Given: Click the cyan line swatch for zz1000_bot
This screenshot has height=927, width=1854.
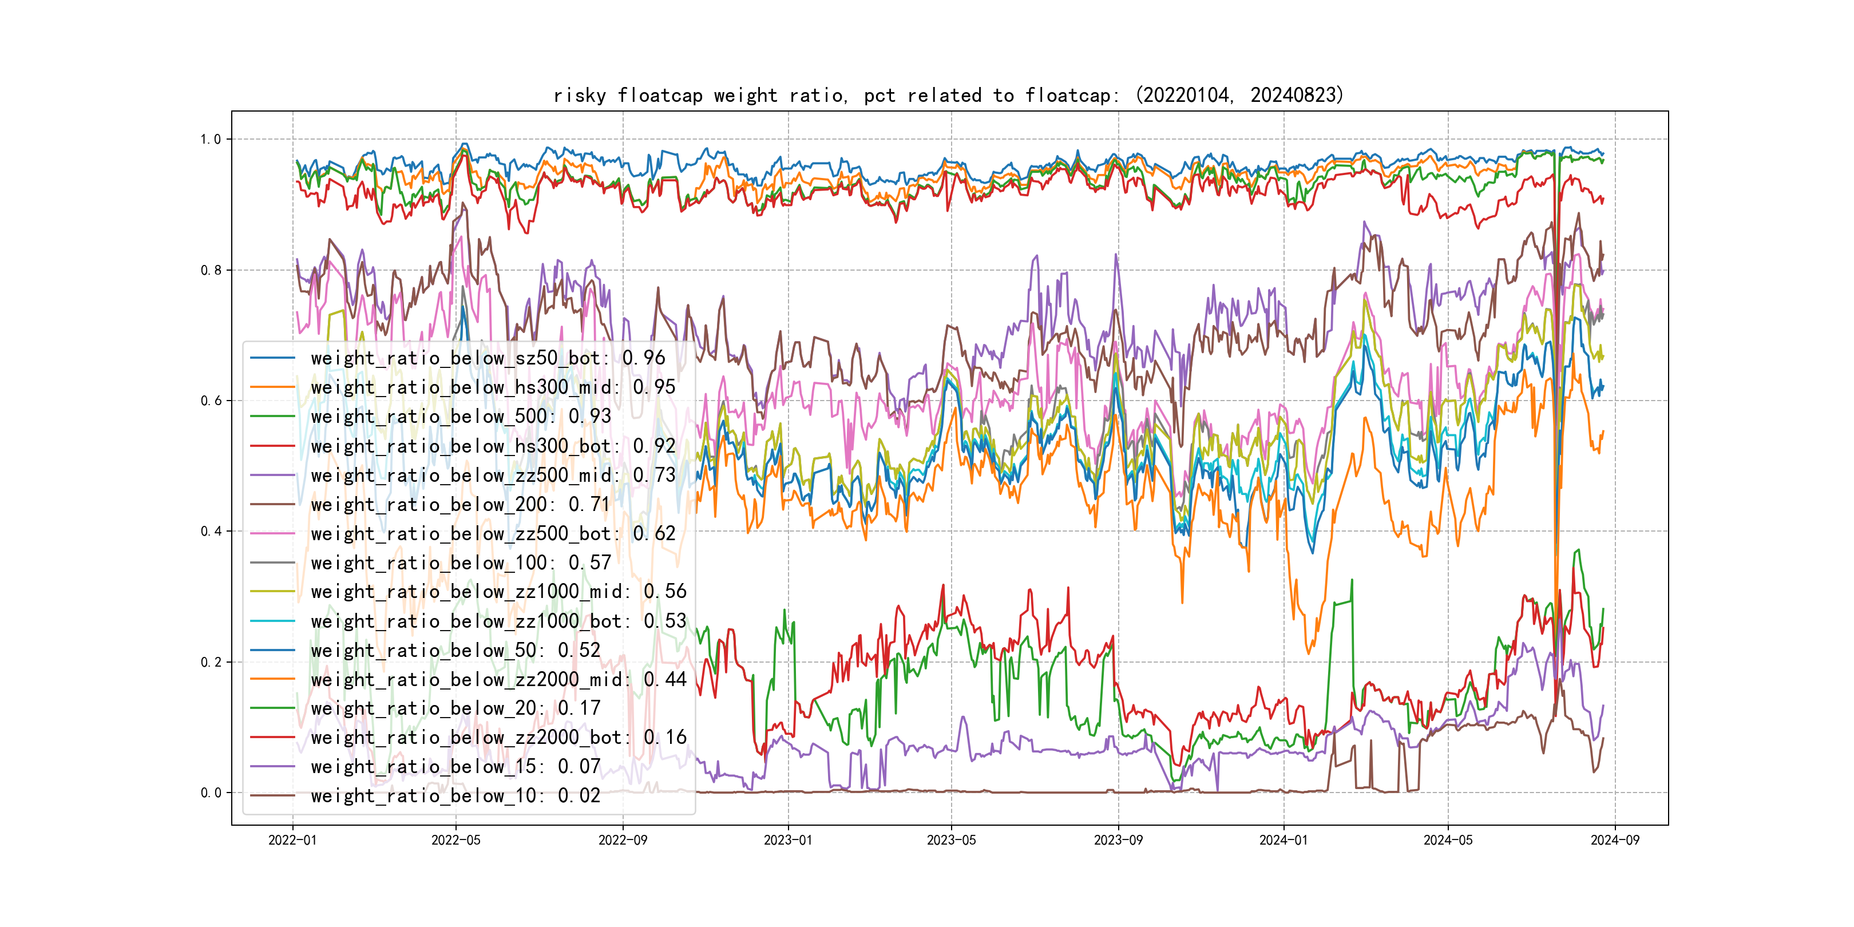Looking at the screenshot, I should (x=272, y=621).
